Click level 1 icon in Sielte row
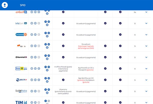 tap(32, 80)
